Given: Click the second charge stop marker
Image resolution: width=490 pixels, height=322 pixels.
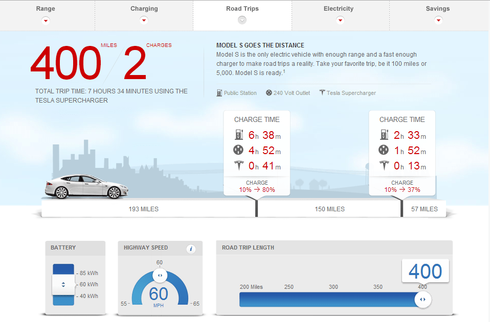Looking at the screenshot, I should coord(402,208).
